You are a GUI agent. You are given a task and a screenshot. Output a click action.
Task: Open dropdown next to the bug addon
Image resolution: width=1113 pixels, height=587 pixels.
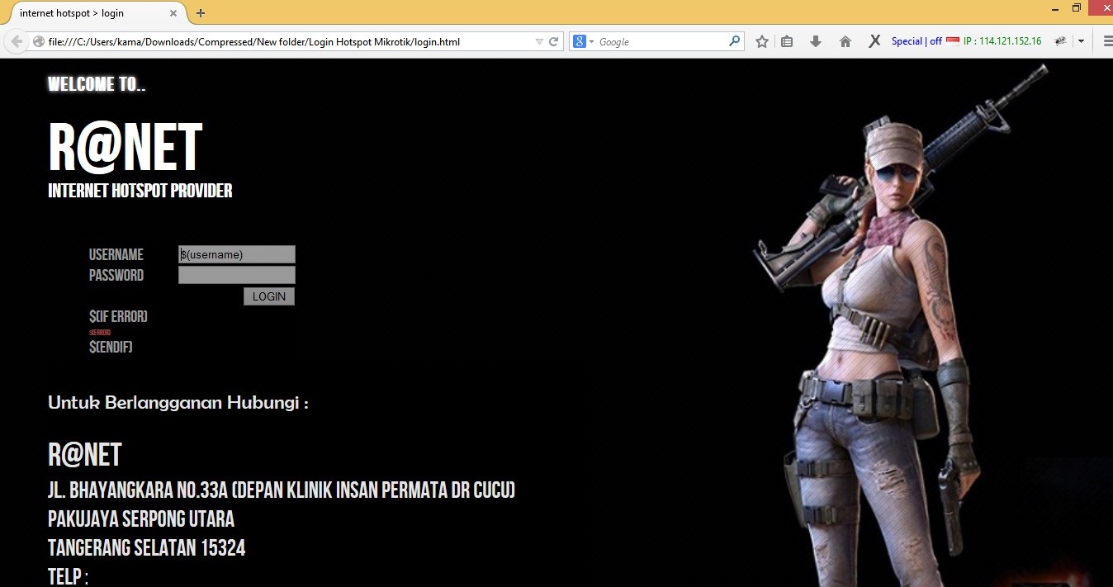point(1081,41)
